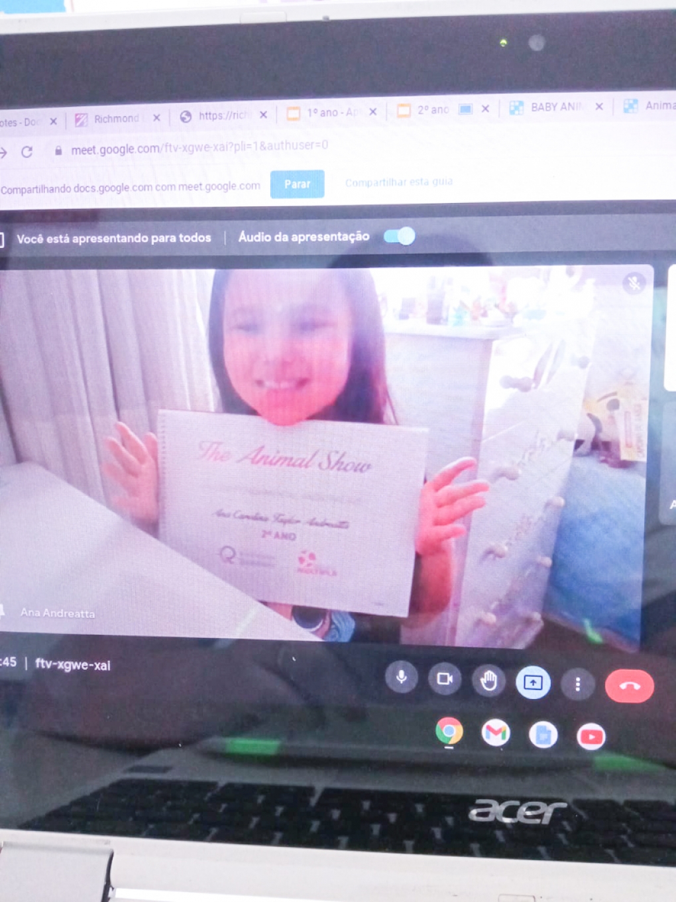Viewport: 676px width, 902px height.
Task: Mute the microphone in Meet controls
Action: click(x=402, y=677)
